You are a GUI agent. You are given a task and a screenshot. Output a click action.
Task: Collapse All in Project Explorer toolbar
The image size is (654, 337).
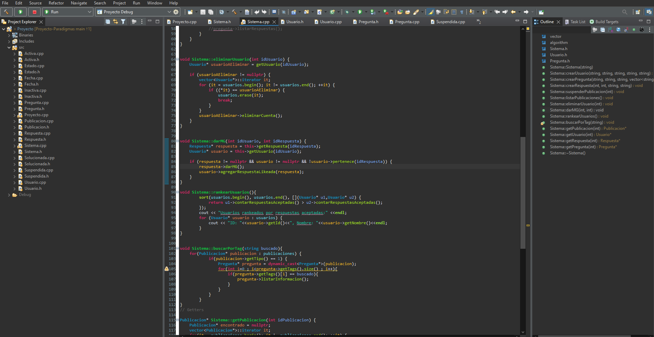[x=108, y=21]
